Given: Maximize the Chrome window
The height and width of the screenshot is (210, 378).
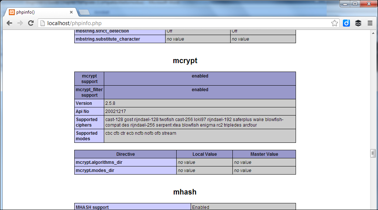Looking at the screenshot, I should point(355,4).
